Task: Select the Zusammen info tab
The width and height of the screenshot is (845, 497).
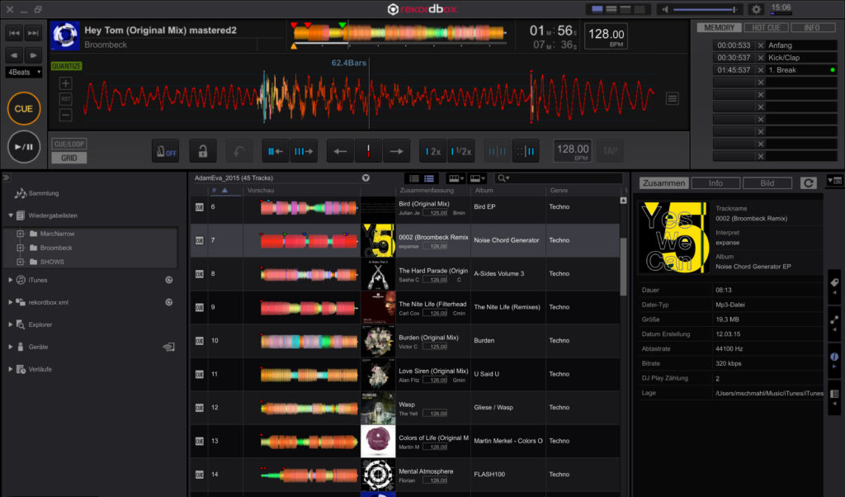Action: 664,183
